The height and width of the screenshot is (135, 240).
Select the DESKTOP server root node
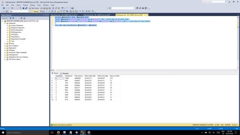22,21
